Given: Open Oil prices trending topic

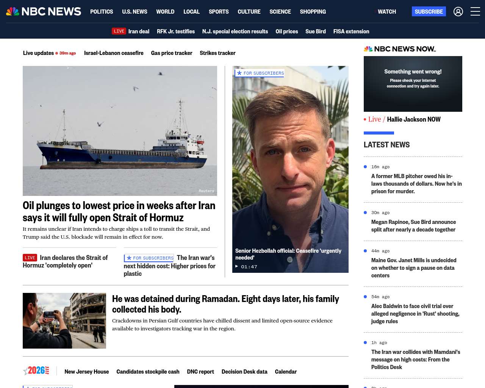Looking at the screenshot, I should pyautogui.click(x=286, y=31).
